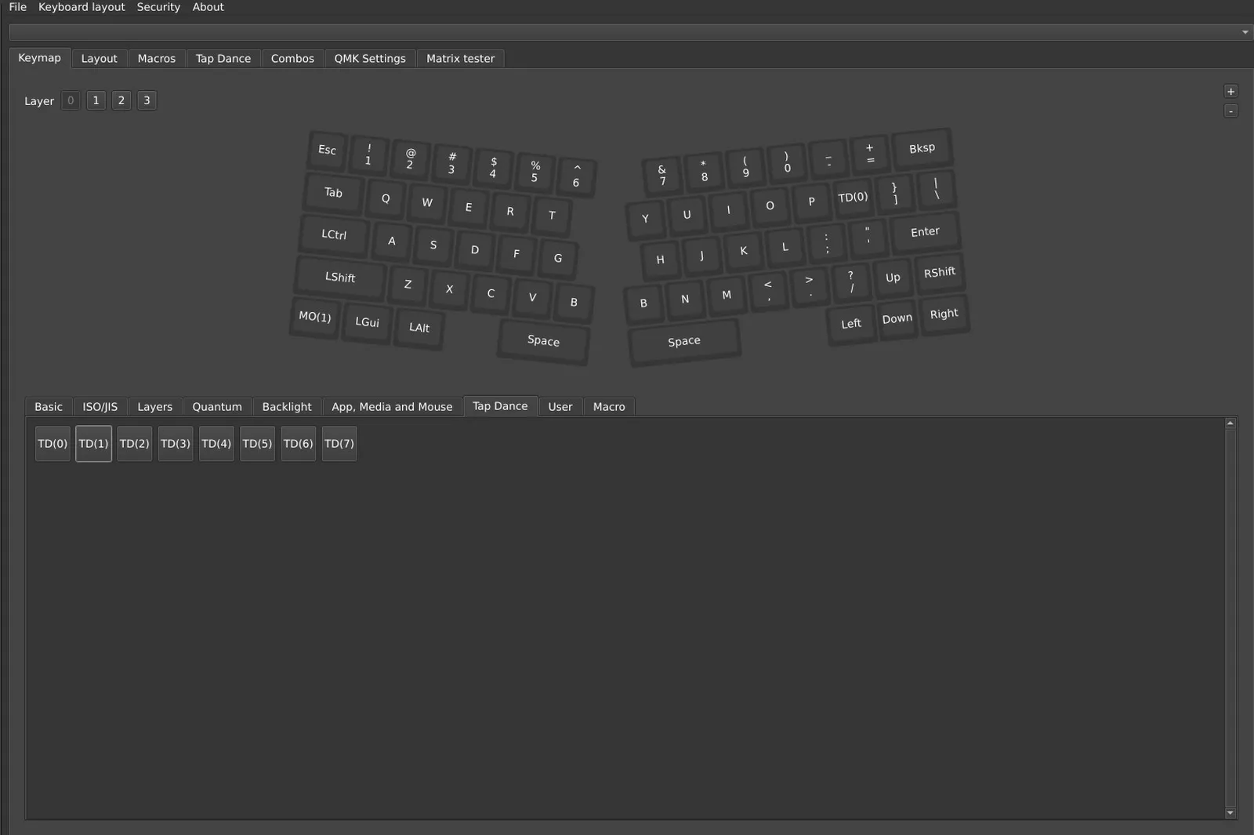Open the Security menu
Image resolution: width=1254 pixels, height=835 pixels.
pos(158,7)
